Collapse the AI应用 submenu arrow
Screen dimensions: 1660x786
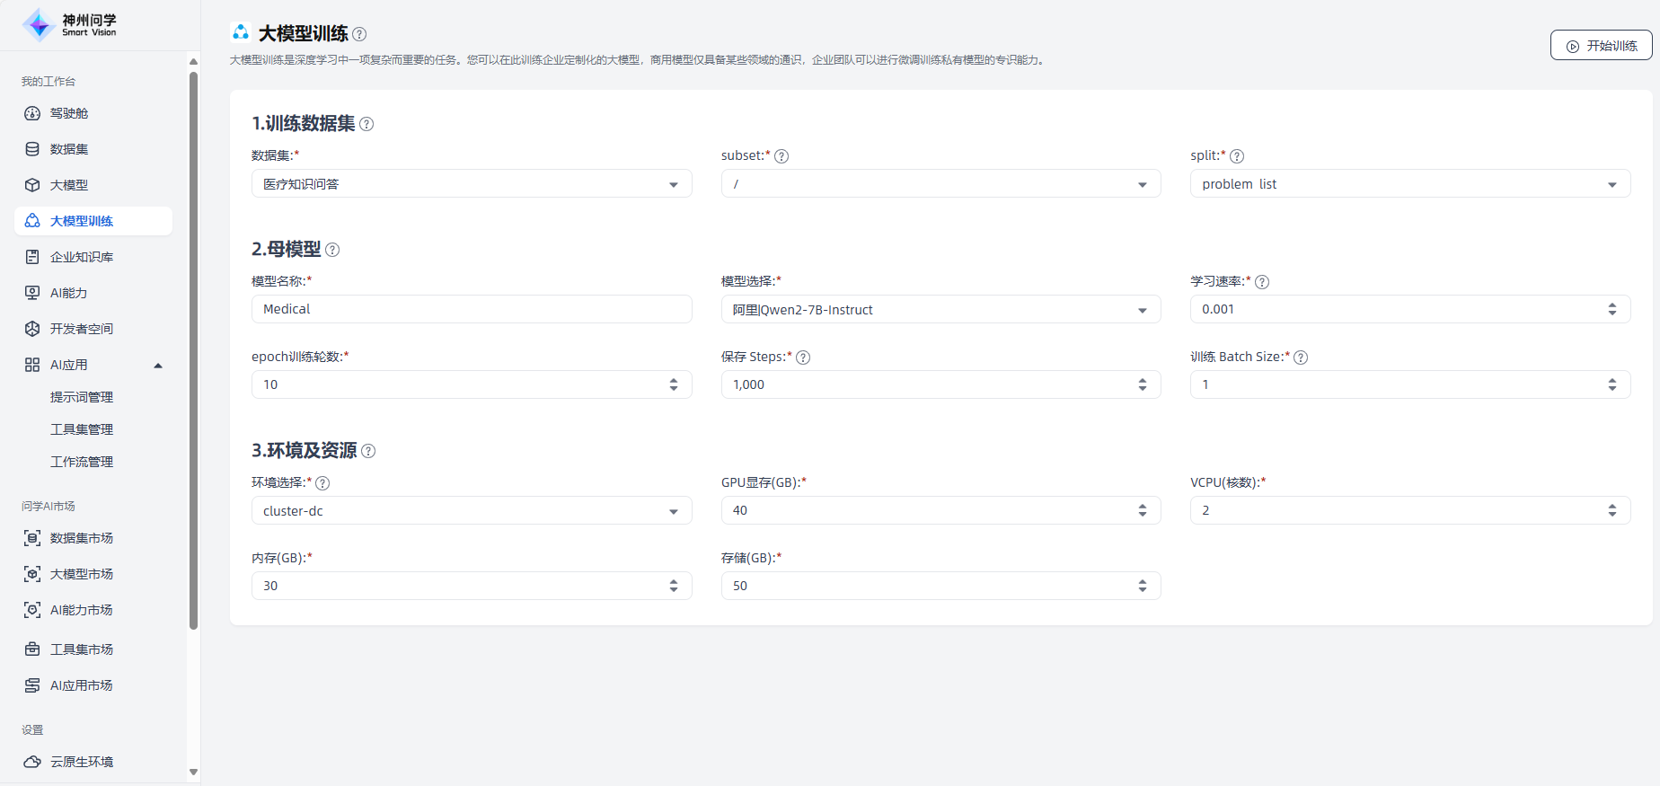(158, 366)
